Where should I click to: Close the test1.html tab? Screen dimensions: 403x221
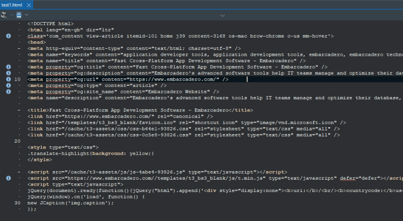pos(29,5)
